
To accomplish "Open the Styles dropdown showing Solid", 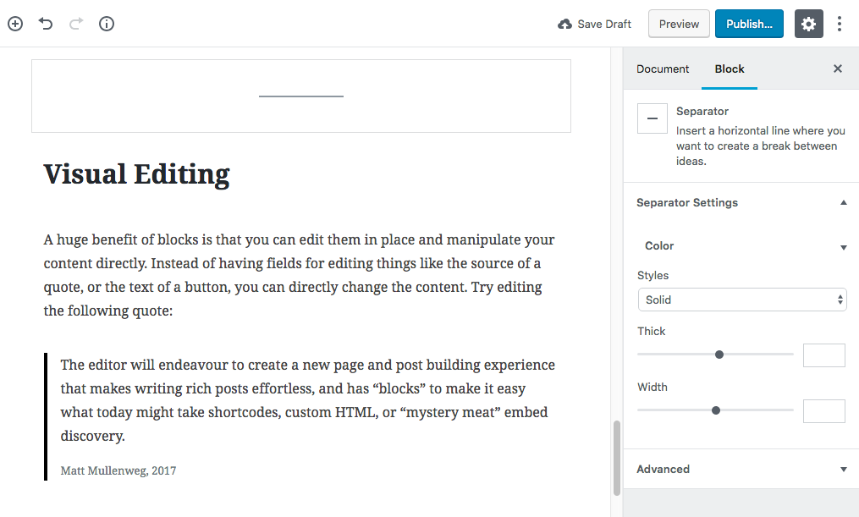I will [742, 300].
